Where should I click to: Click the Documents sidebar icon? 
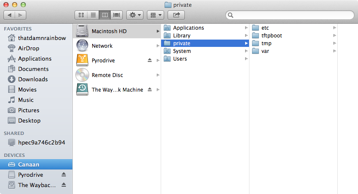pos(11,69)
